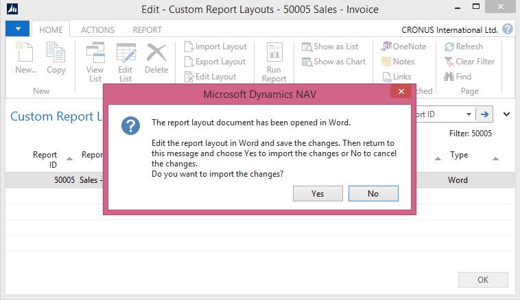Screen dimensions: 520x300
Task: Click the Word type cell
Action: [458, 180]
